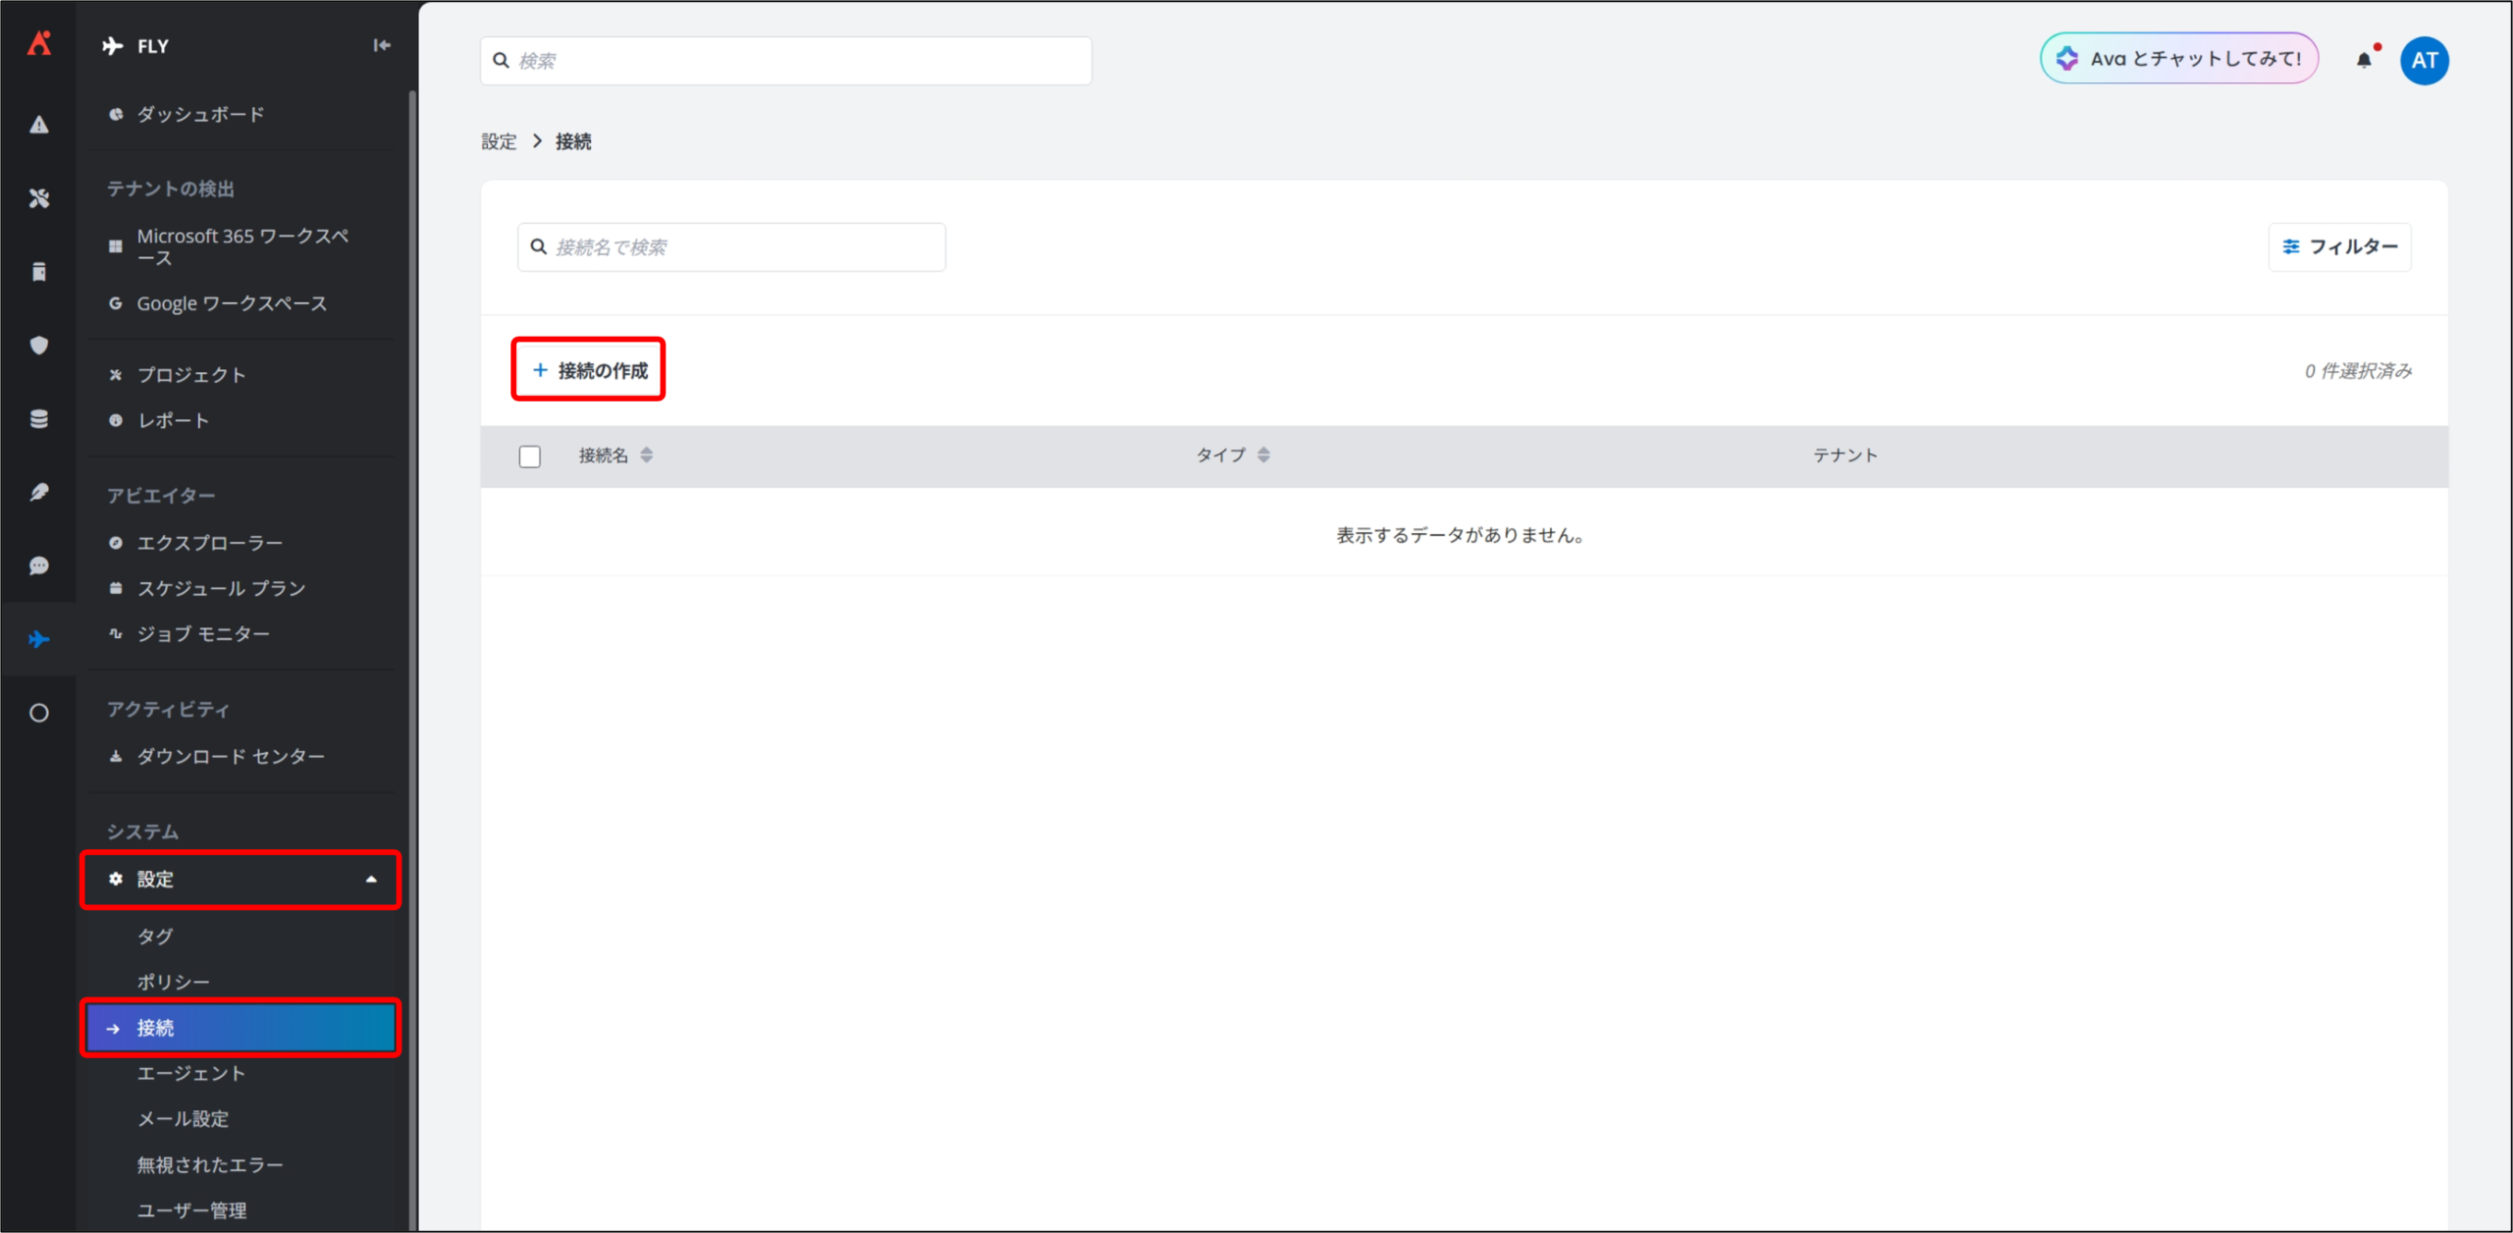The height and width of the screenshot is (1233, 2513).
Task: Tick the select-all checkbox in table header
Action: pos(530,456)
